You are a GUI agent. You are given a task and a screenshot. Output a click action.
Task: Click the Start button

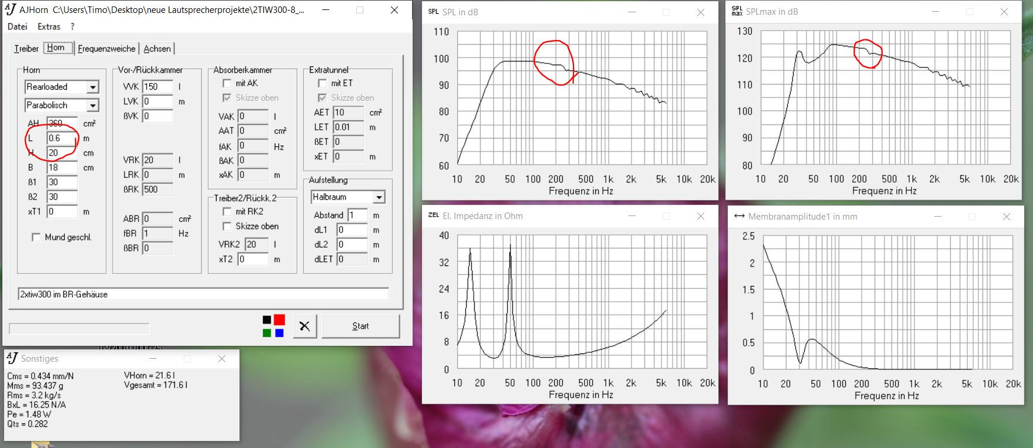[360, 326]
